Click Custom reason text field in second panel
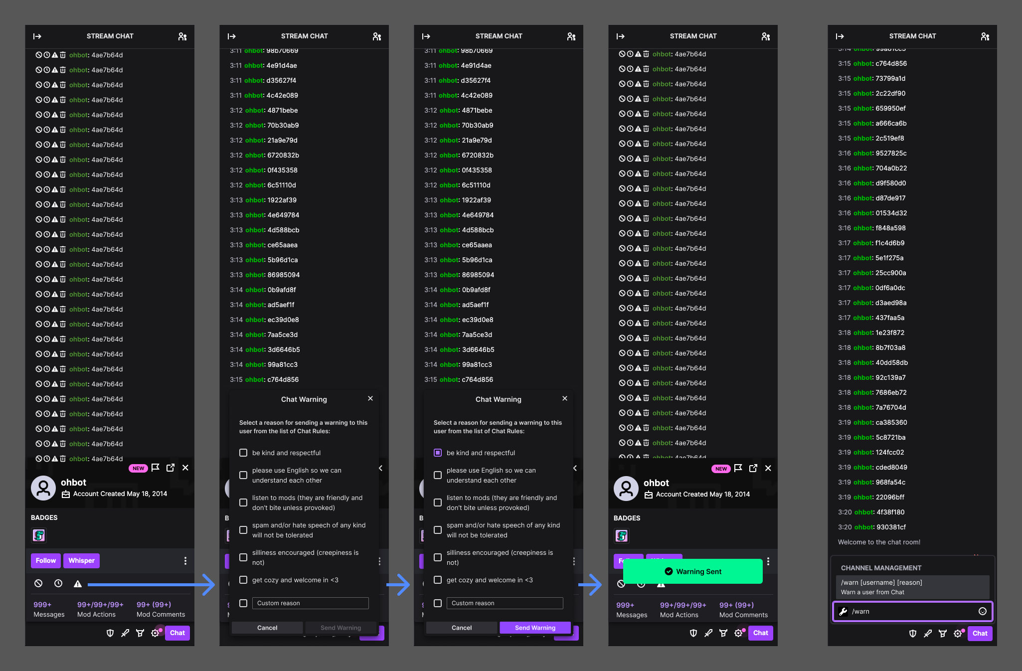Viewport: 1022px width, 671px height. click(310, 603)
